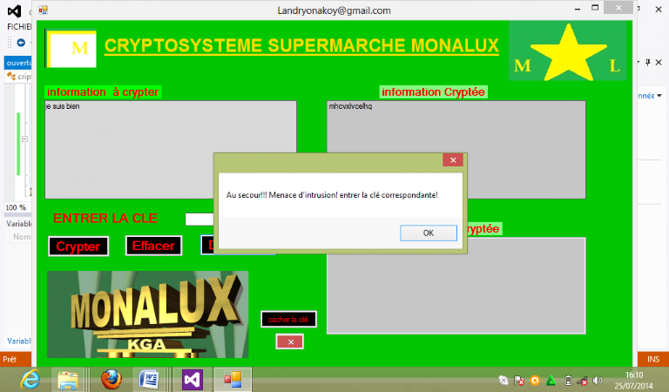Click the Variables tab at bottom of Visual Studio
The width and height of the screenshot is (669, 392).
(19, 341)
